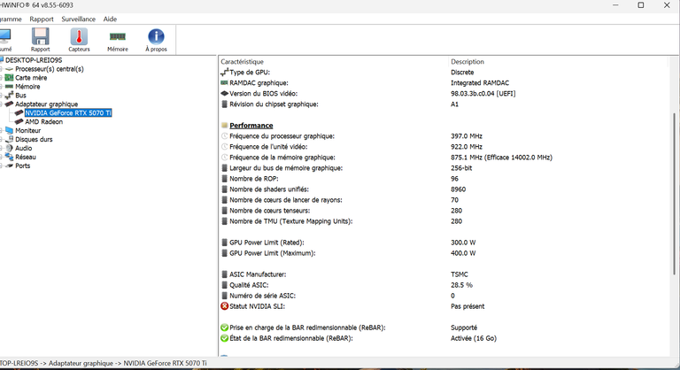Click the Nombre de ROP row label
680x370 pixels.
[254, 179]
